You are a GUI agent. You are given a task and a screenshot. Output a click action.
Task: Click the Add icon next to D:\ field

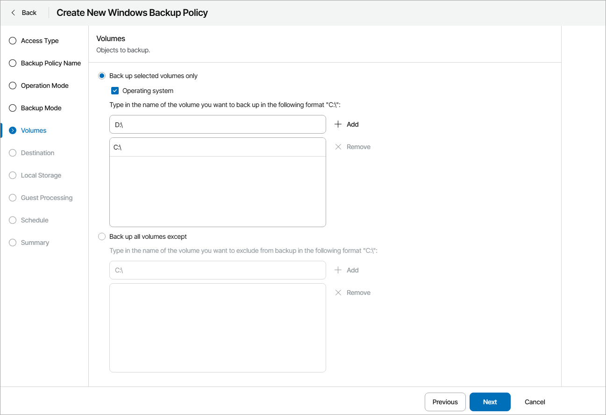coord(338,124)
